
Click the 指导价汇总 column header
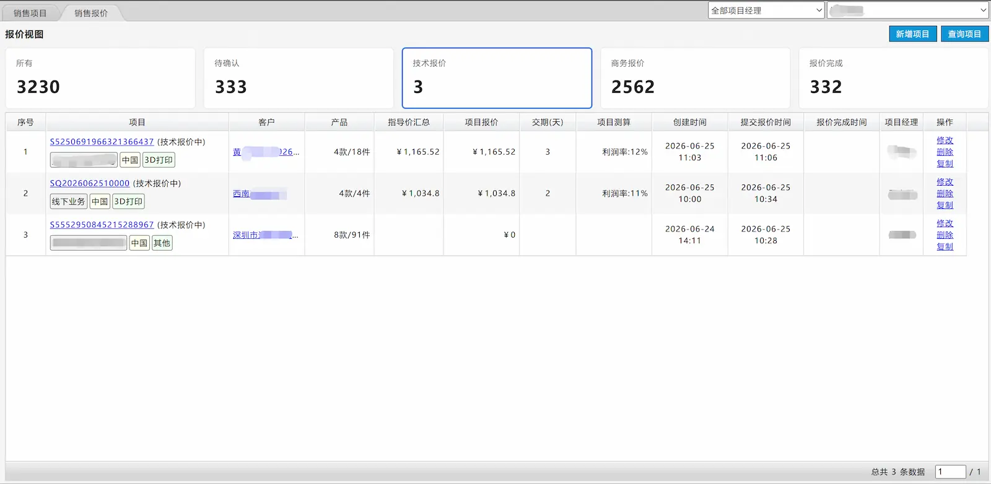click(409, 122)
